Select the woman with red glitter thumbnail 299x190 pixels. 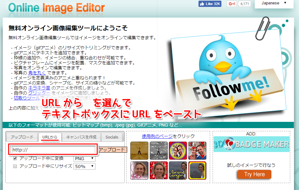pos(159,170)
